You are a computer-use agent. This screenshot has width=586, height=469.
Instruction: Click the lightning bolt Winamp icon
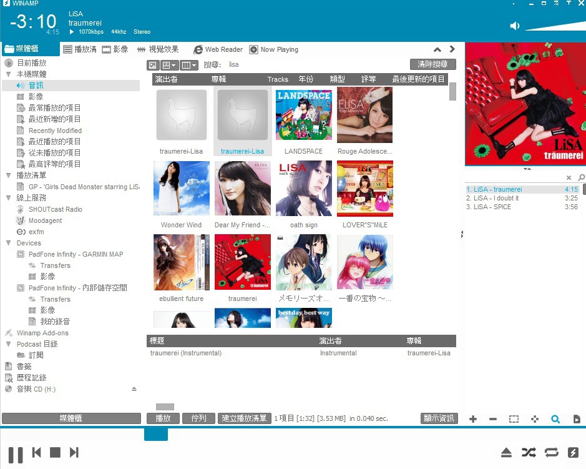coord(573,453)
